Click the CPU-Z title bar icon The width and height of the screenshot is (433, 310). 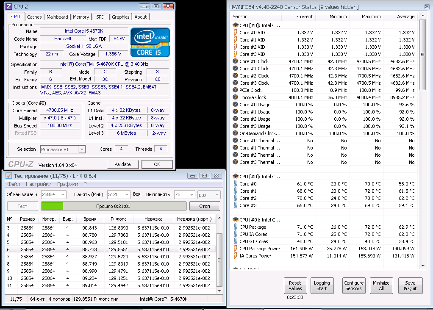coord(9,6)
